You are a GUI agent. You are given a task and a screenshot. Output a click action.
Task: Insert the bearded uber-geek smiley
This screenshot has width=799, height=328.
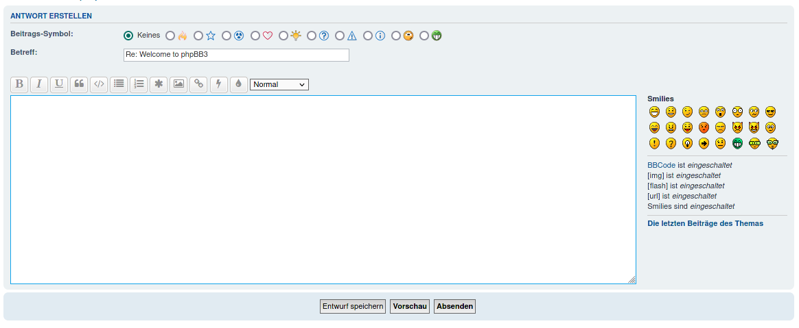(772, 143)
